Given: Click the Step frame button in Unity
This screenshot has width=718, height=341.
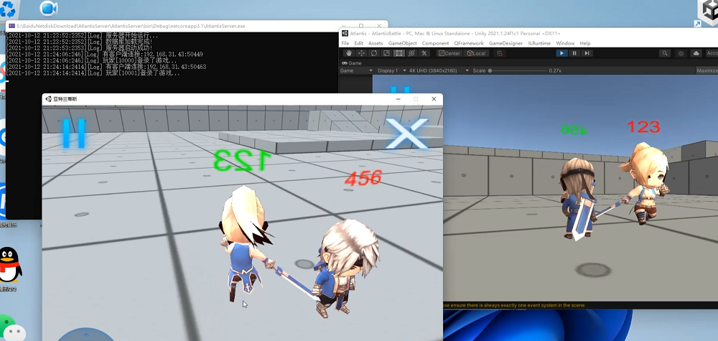Looking at the screenshot, I should coord(587,53).
